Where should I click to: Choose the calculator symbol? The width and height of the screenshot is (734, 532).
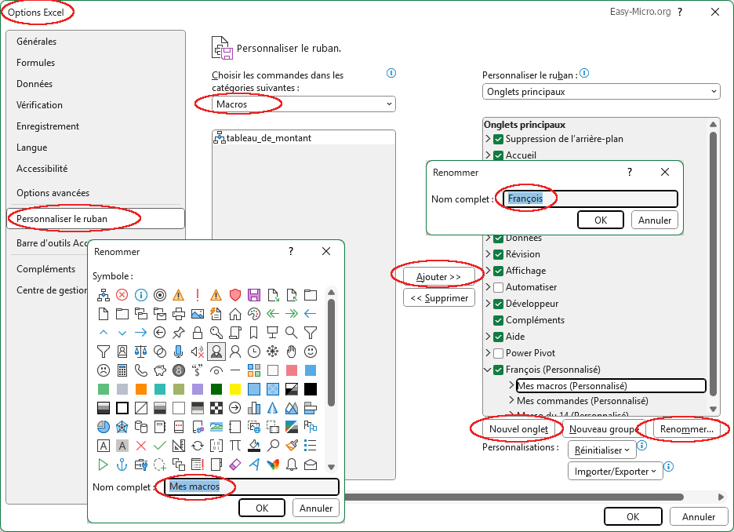pos(122,370)
